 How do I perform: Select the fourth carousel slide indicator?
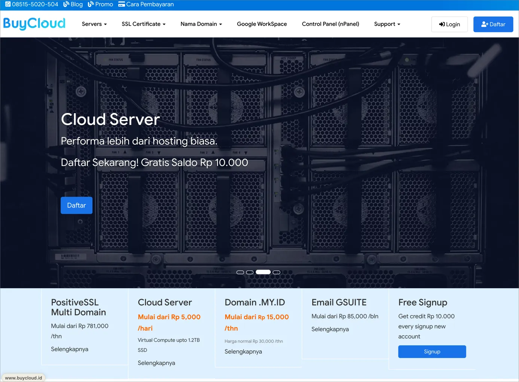tap(277, 272)
